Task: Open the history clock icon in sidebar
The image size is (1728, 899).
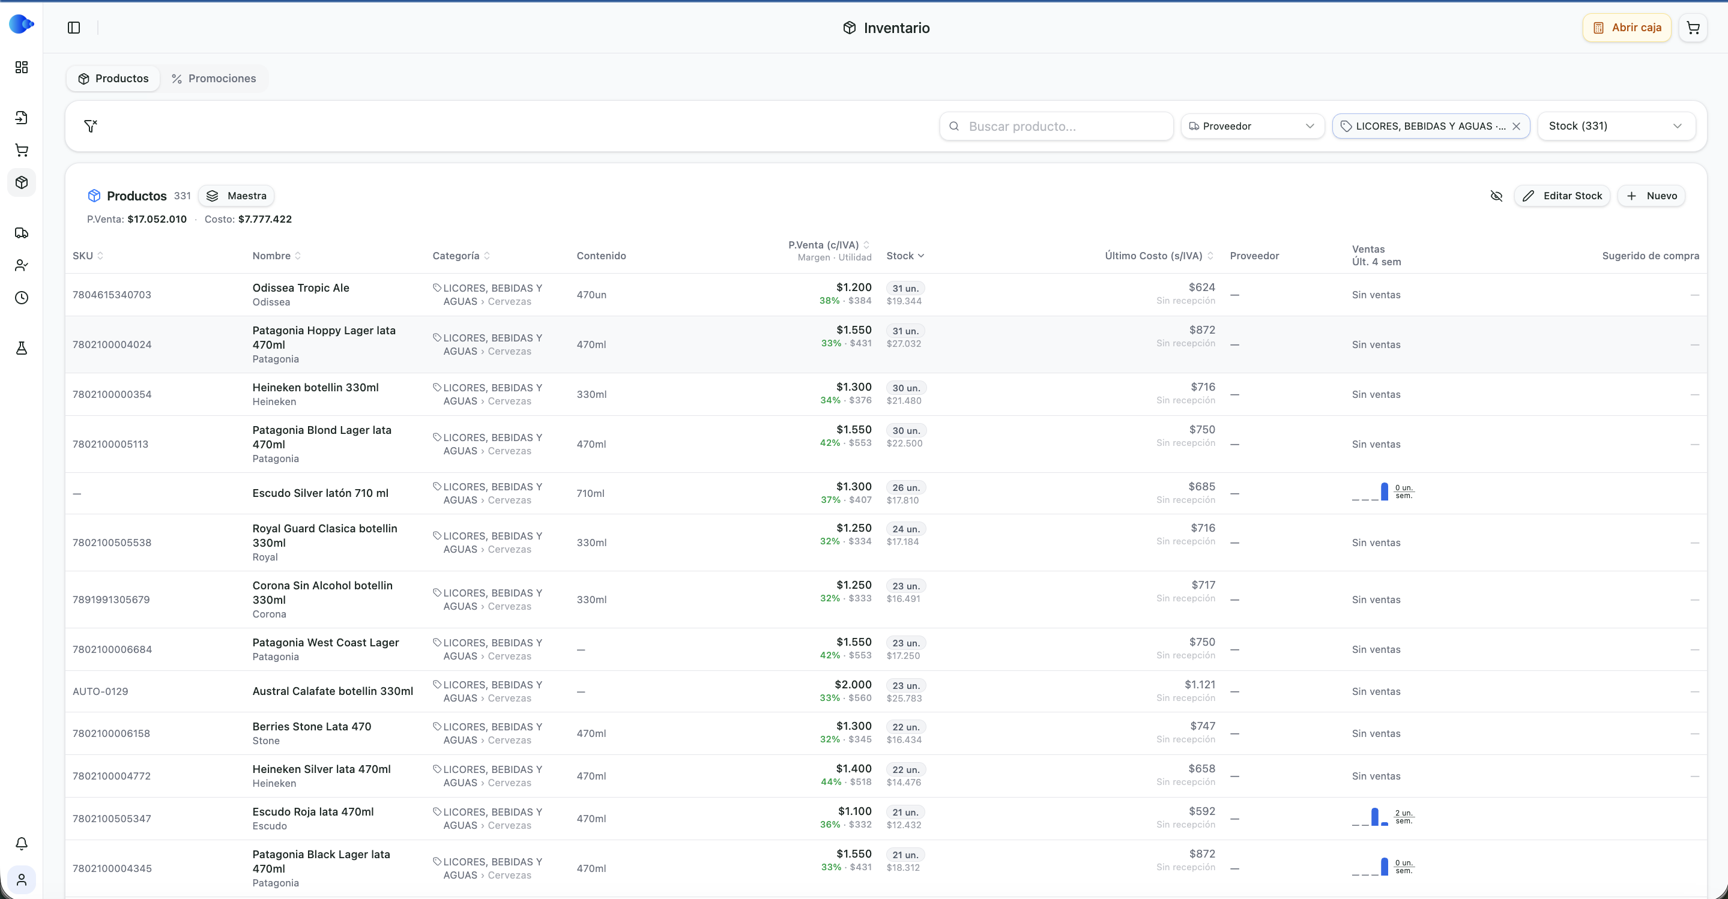Action: tap(22, 298)
